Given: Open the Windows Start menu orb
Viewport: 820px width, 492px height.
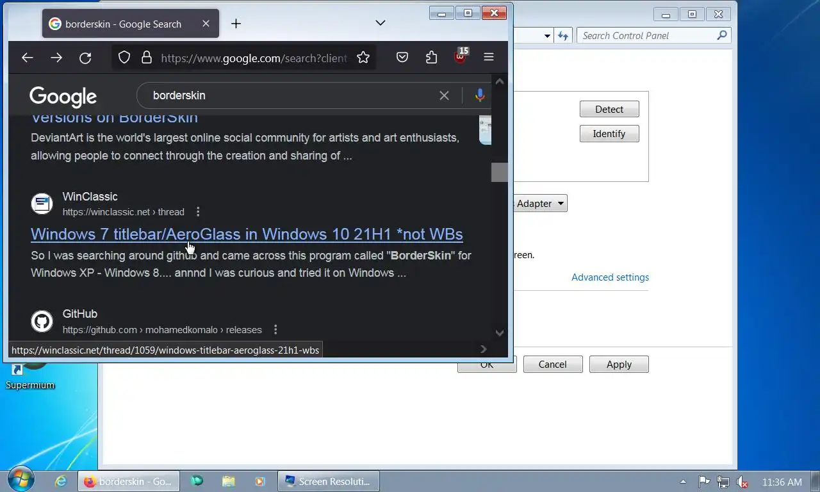Looking at the screenshot, I should tap(21, 480).
